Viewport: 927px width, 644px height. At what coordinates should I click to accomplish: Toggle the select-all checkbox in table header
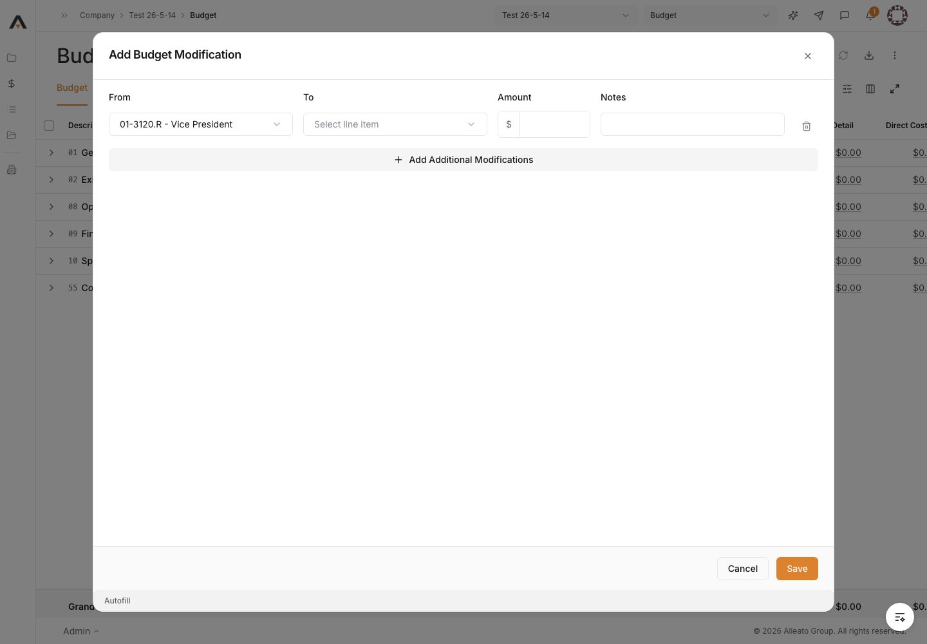point(49,126)
